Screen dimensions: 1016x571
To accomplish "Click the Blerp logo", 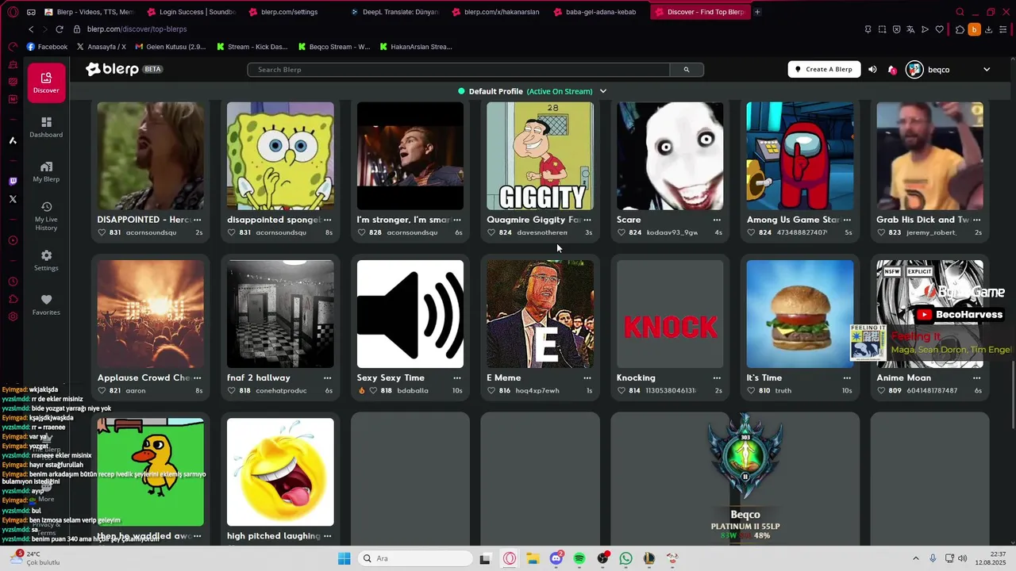I will click(112, 69).
